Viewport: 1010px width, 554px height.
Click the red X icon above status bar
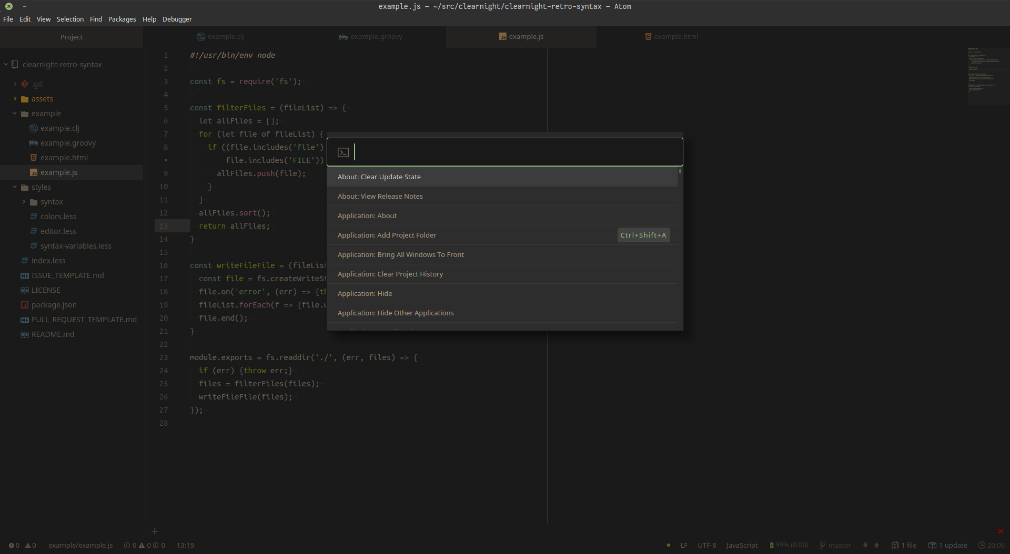point(1001,531)
